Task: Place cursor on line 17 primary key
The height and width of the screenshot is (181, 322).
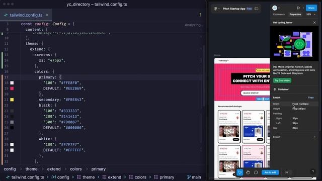Action: tap(47, 77)
